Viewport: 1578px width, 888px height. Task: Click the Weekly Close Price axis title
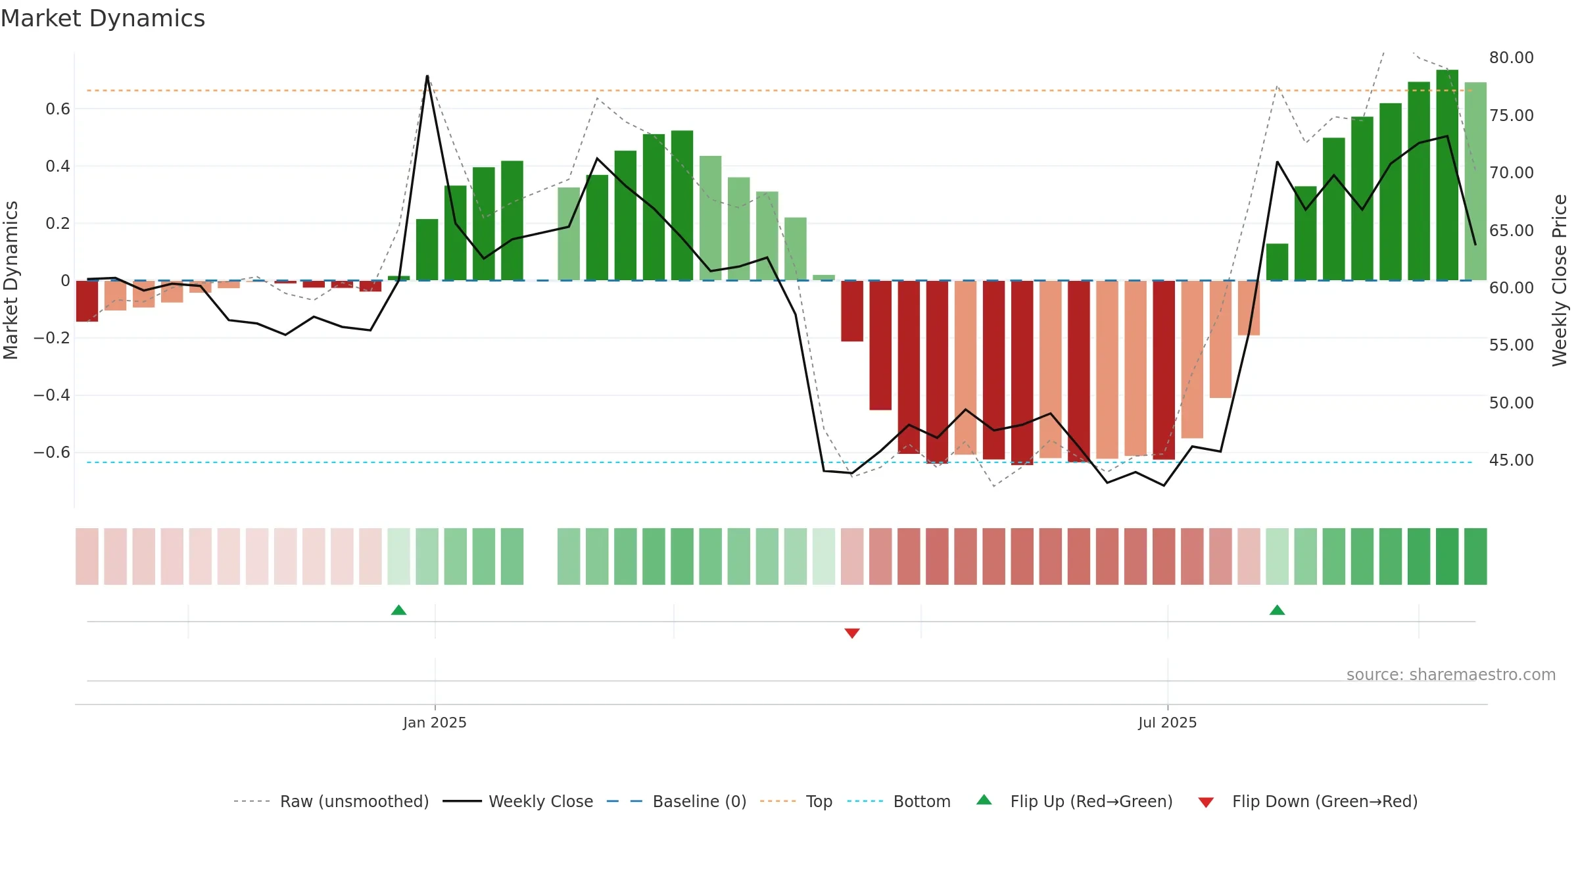point(1560,280)
